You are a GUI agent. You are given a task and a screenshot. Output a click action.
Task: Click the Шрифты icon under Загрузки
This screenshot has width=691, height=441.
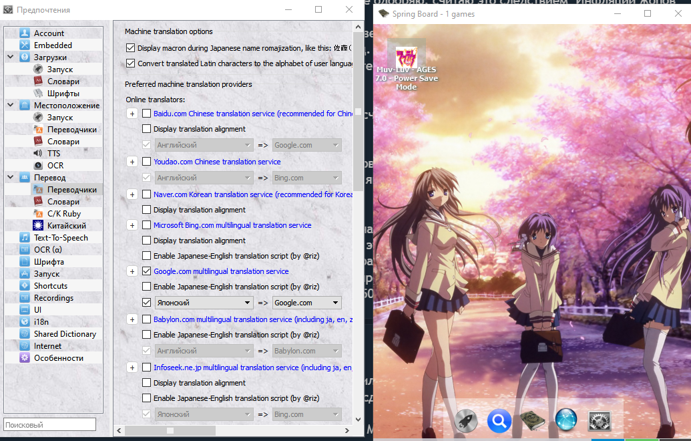(x=38, y=94)
